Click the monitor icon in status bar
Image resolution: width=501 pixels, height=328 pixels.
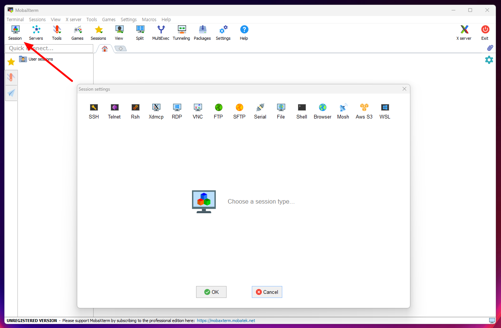point(492,321)
